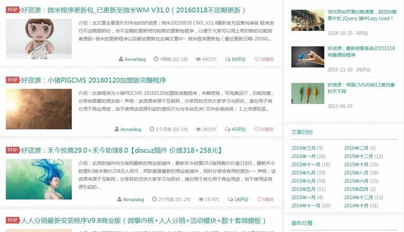Click heart icon beside 9喜欢
Viewport: 404px width, 232px height.
pos(259,199)
